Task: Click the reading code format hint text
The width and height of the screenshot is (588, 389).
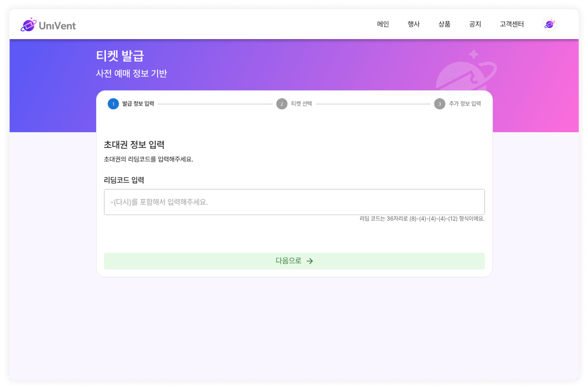Action: [x=422, y=219]
